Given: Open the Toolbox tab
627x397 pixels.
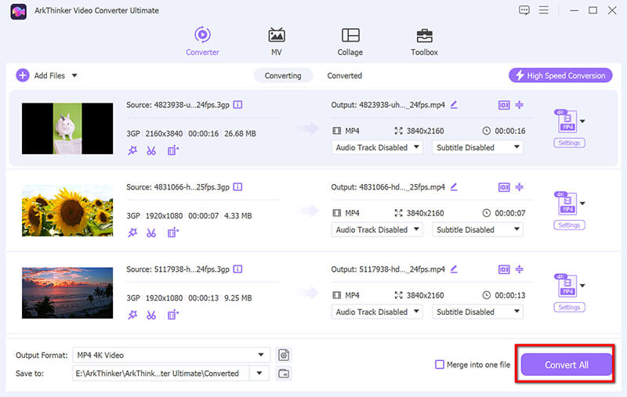Looking at the screenshot, I should tap(424, 42).
